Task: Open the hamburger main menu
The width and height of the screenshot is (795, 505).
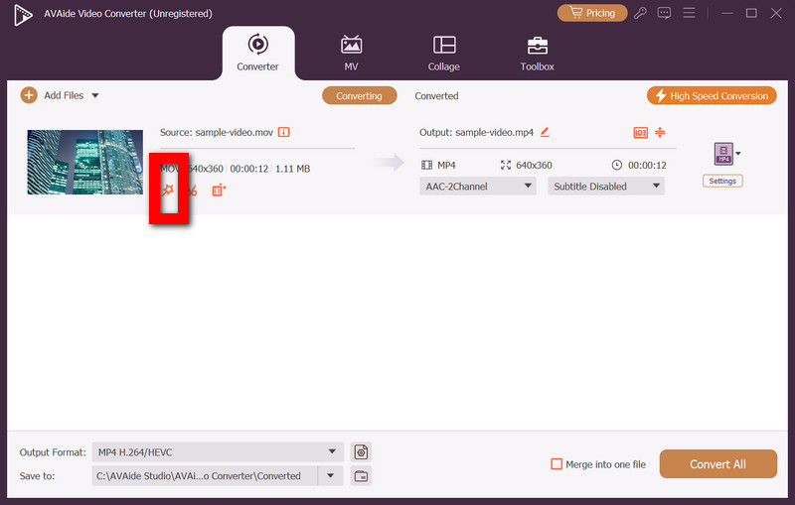Action: click(x=689, y=13)
